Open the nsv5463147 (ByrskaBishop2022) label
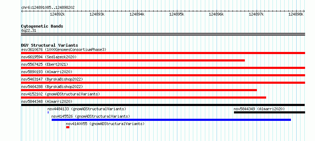The height and width of the screenshot is (141, 315). 52,79
